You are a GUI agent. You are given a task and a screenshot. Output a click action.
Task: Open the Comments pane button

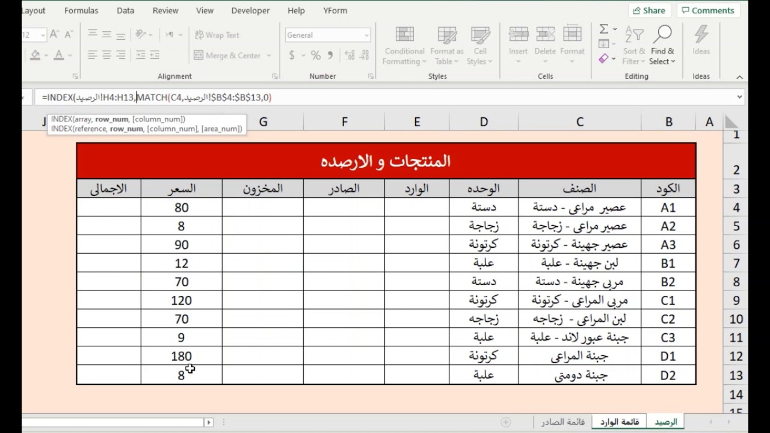708,10
